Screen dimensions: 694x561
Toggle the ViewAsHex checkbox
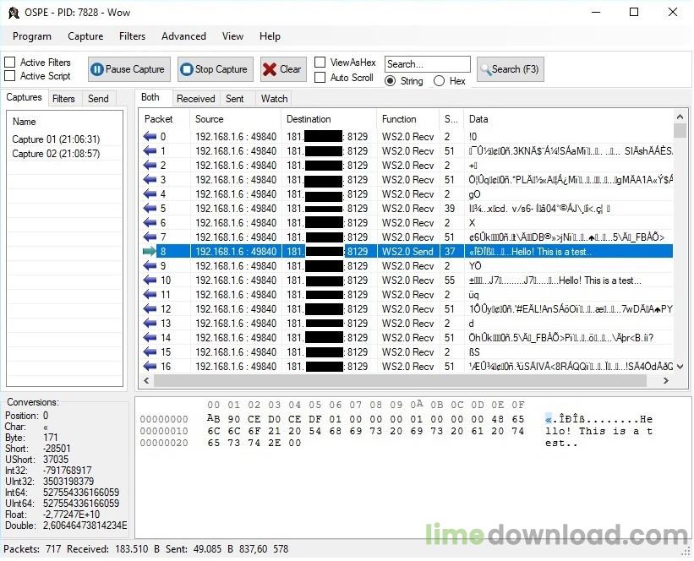(x=320, y=63)
